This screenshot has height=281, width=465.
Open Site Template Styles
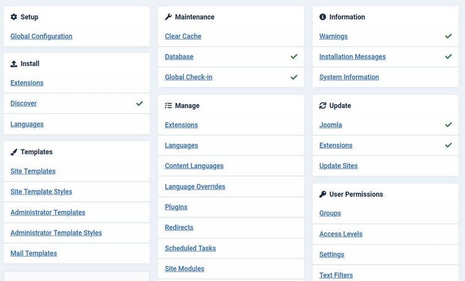coord(41,192)
